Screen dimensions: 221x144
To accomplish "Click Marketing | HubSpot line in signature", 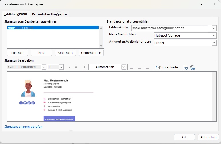I will coord(53,87).
